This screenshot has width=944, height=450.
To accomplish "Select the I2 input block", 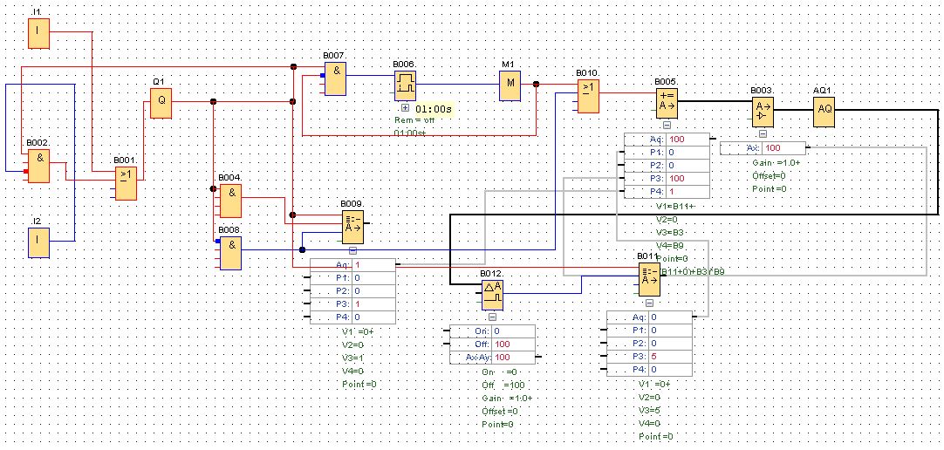I will point(38,242).
